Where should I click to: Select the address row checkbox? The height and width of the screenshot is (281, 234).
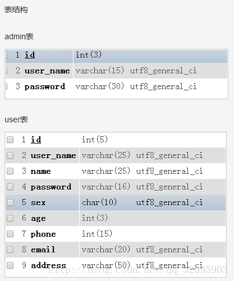pyautogui.click(x=10, y=265)
